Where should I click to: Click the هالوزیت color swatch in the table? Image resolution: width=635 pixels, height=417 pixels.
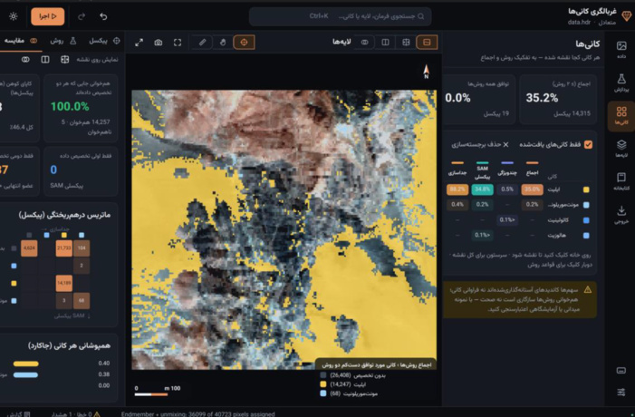pos(586,236)
